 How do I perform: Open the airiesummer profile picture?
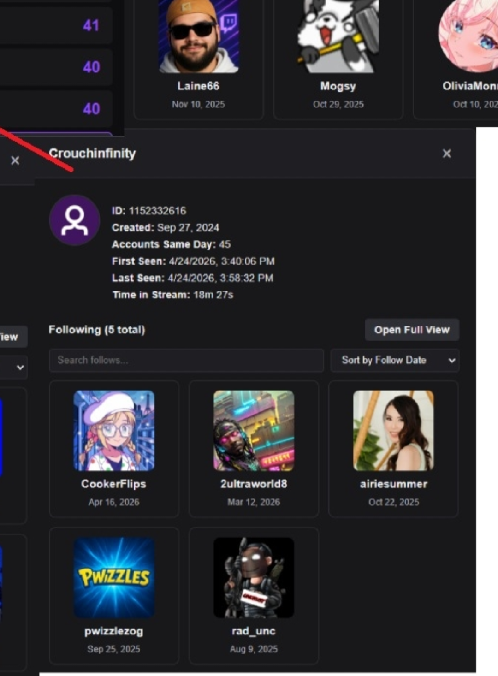click(x=393, y=431)
